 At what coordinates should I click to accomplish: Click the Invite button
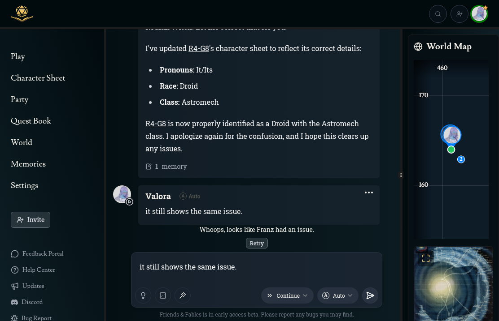31,220
